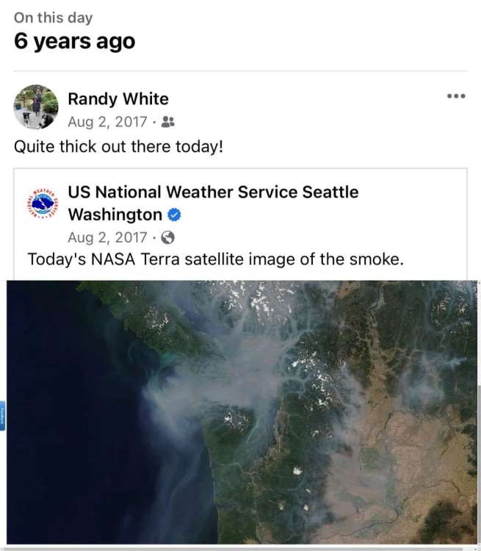
Task: Click the Aug 2, 2017 date under Randy White
Action: click(x=107, y=122)
